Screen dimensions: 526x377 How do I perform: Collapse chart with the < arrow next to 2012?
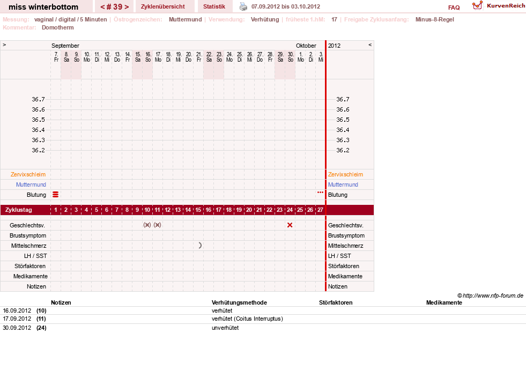370,45
